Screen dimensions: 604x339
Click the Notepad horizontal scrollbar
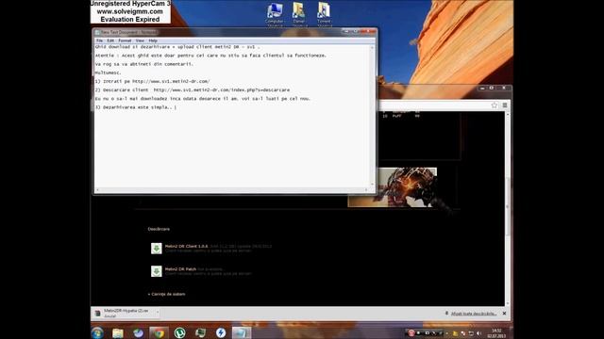tap(232, 189)
